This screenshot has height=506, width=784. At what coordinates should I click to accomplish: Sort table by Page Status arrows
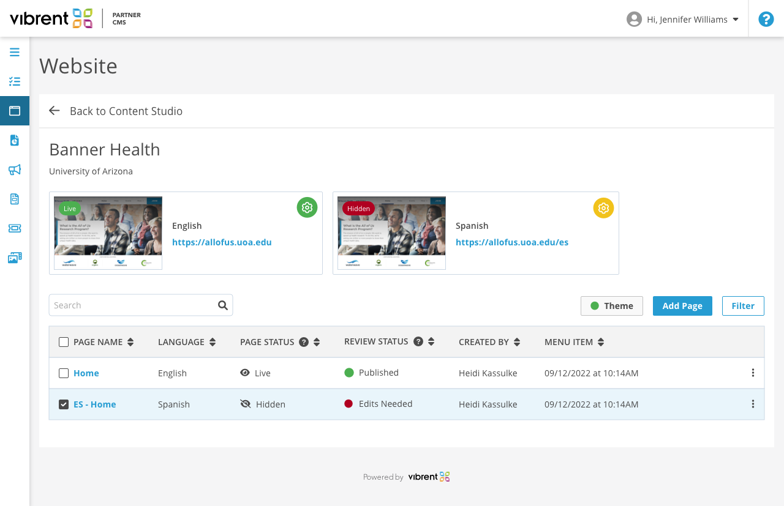click(317, 342)
